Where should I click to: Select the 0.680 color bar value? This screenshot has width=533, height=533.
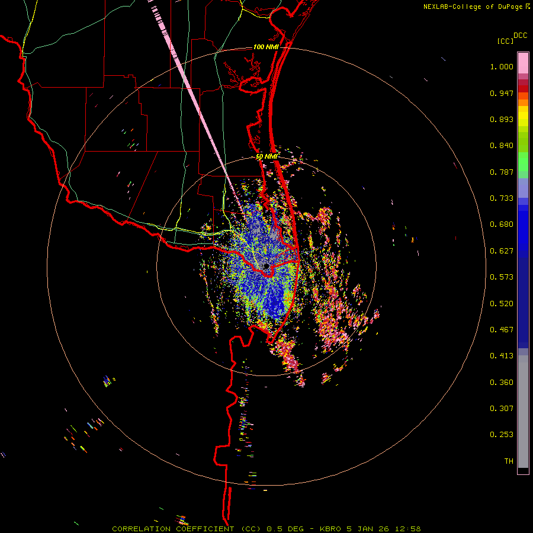point(502,224)
